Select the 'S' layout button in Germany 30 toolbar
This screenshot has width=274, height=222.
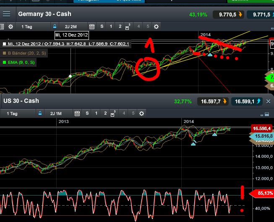pos(102,26)
